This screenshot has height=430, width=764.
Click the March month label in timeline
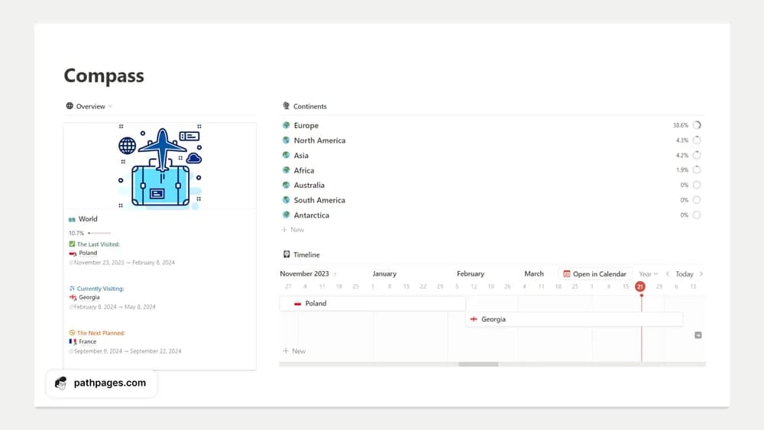[x=534, y=273]
